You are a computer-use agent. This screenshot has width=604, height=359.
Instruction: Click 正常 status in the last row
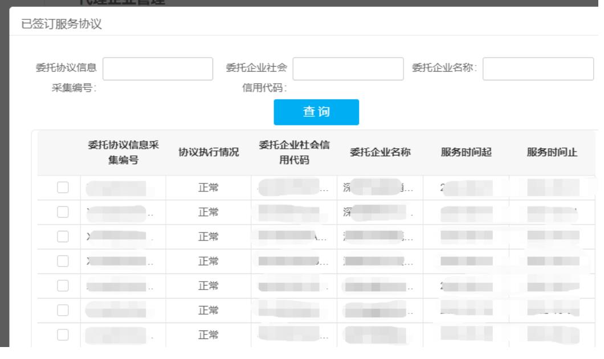pos(209,334)
